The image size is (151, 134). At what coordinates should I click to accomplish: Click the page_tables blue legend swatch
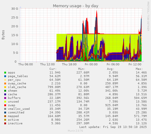coord(5,76)
